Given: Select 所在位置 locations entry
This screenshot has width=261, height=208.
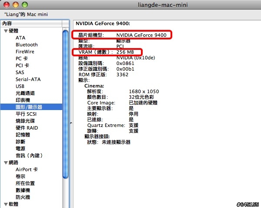Looking at the screenshot, I should [x=25, y=183].
